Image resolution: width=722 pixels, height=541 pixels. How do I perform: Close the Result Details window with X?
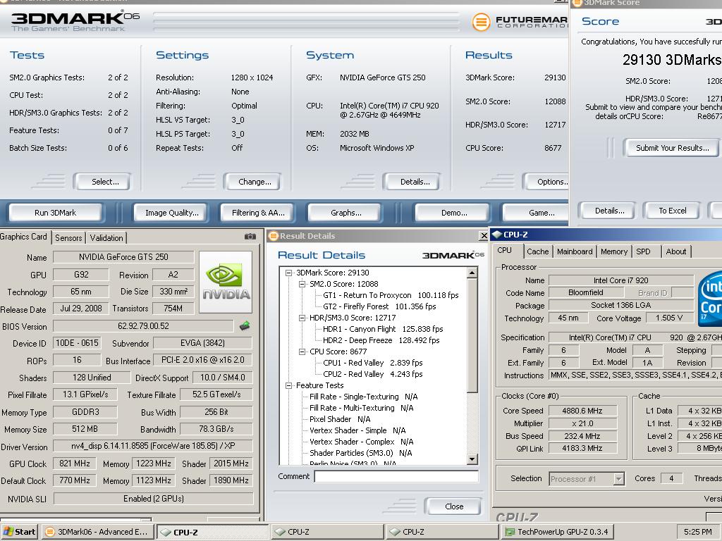[484, 236]
